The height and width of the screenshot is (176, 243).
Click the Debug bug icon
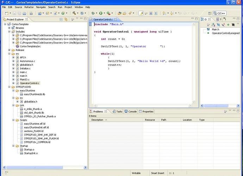(93, 13)
